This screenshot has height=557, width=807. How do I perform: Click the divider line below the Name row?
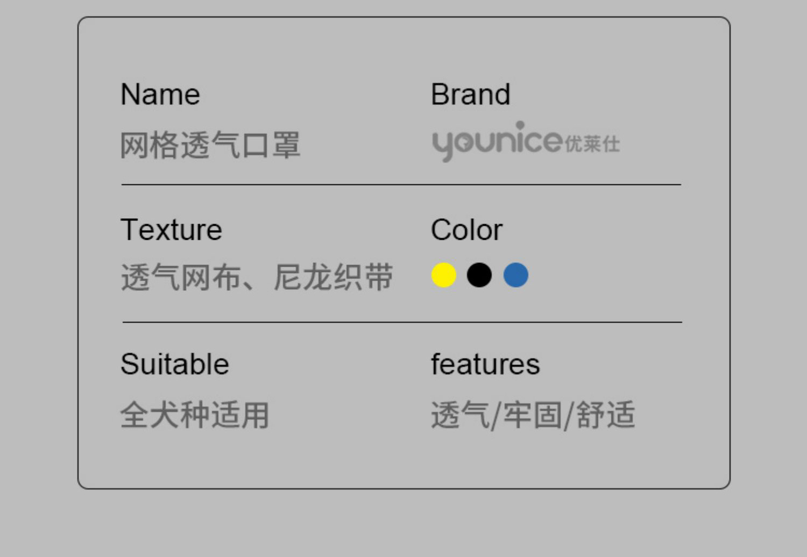[x=401, y=184]
